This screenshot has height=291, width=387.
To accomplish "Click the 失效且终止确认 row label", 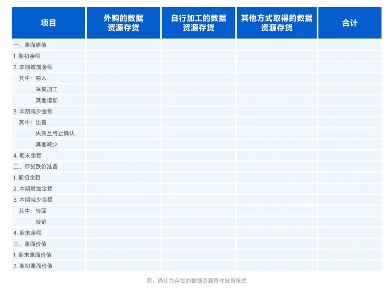I will pyautogui.click(x=55, y=133).
